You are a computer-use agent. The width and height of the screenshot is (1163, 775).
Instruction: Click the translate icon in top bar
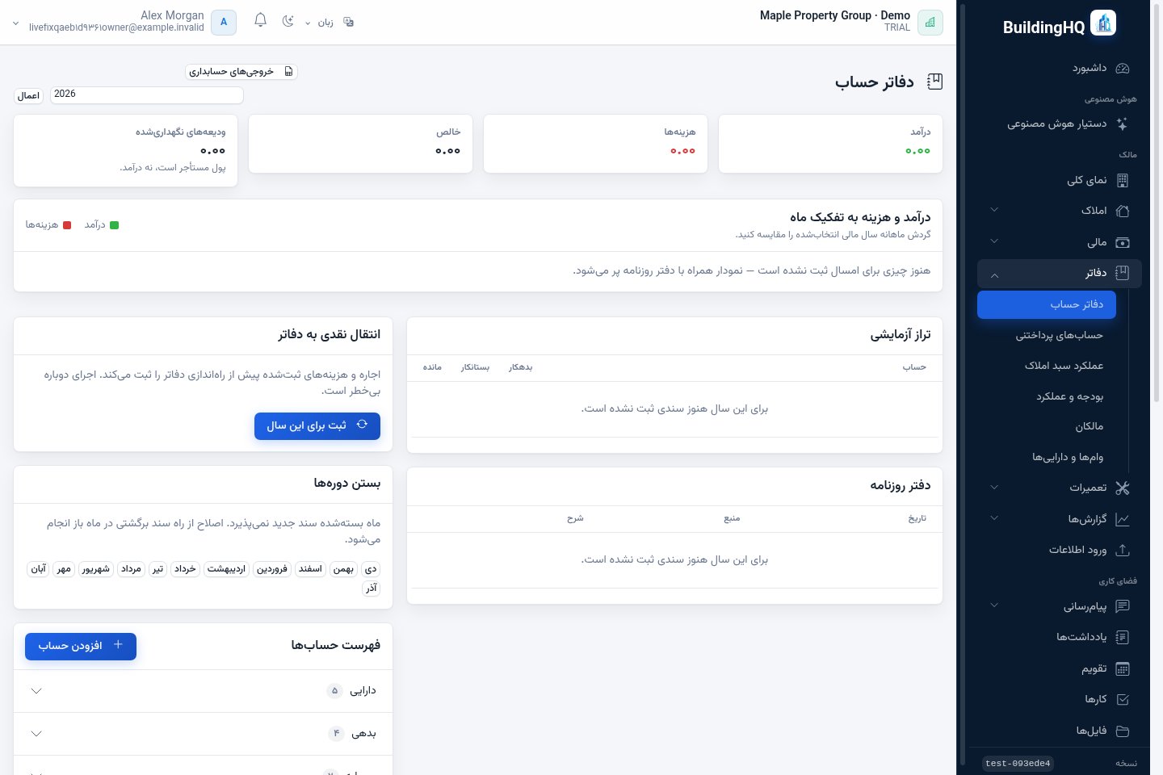pyautogui.click(x=349, y=22)
